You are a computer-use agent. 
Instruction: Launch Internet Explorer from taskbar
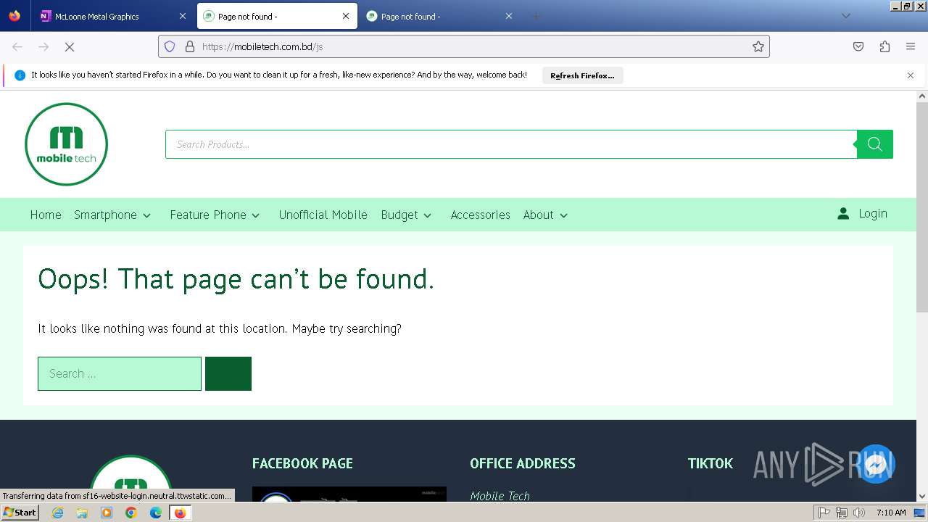57,513
